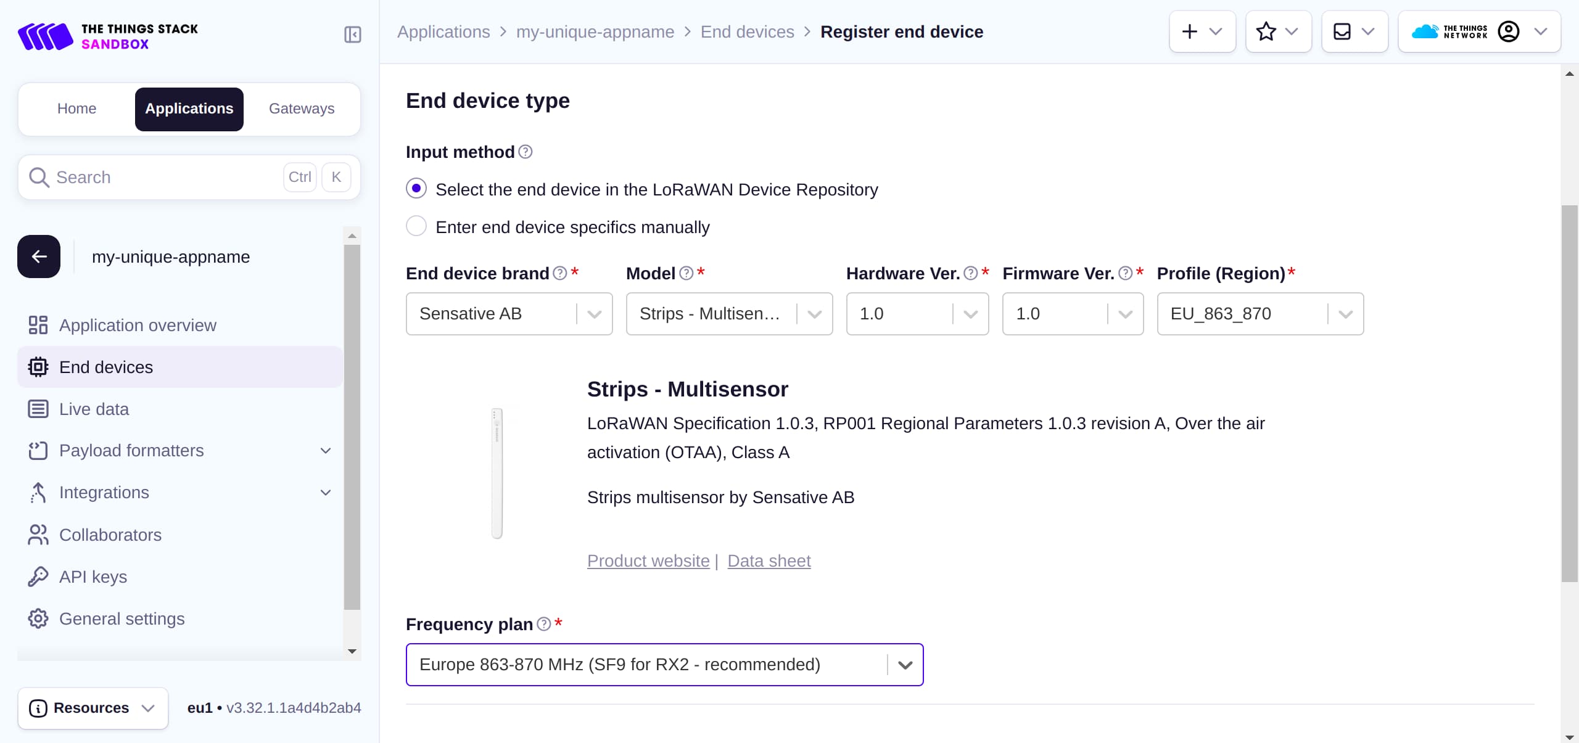Image resolution: width=1579 pixels, height=743 pixels.
Task: Select 'Enter end device specifics manually'
Action: coord(416,226)
